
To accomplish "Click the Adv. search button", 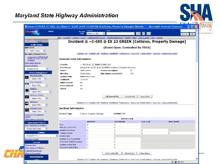I will (x=192, y=34).
